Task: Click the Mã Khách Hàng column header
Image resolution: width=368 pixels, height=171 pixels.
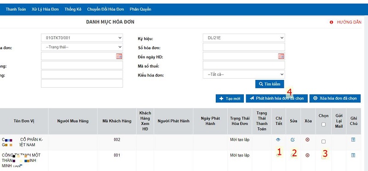Action: click(x=117, y=121)
